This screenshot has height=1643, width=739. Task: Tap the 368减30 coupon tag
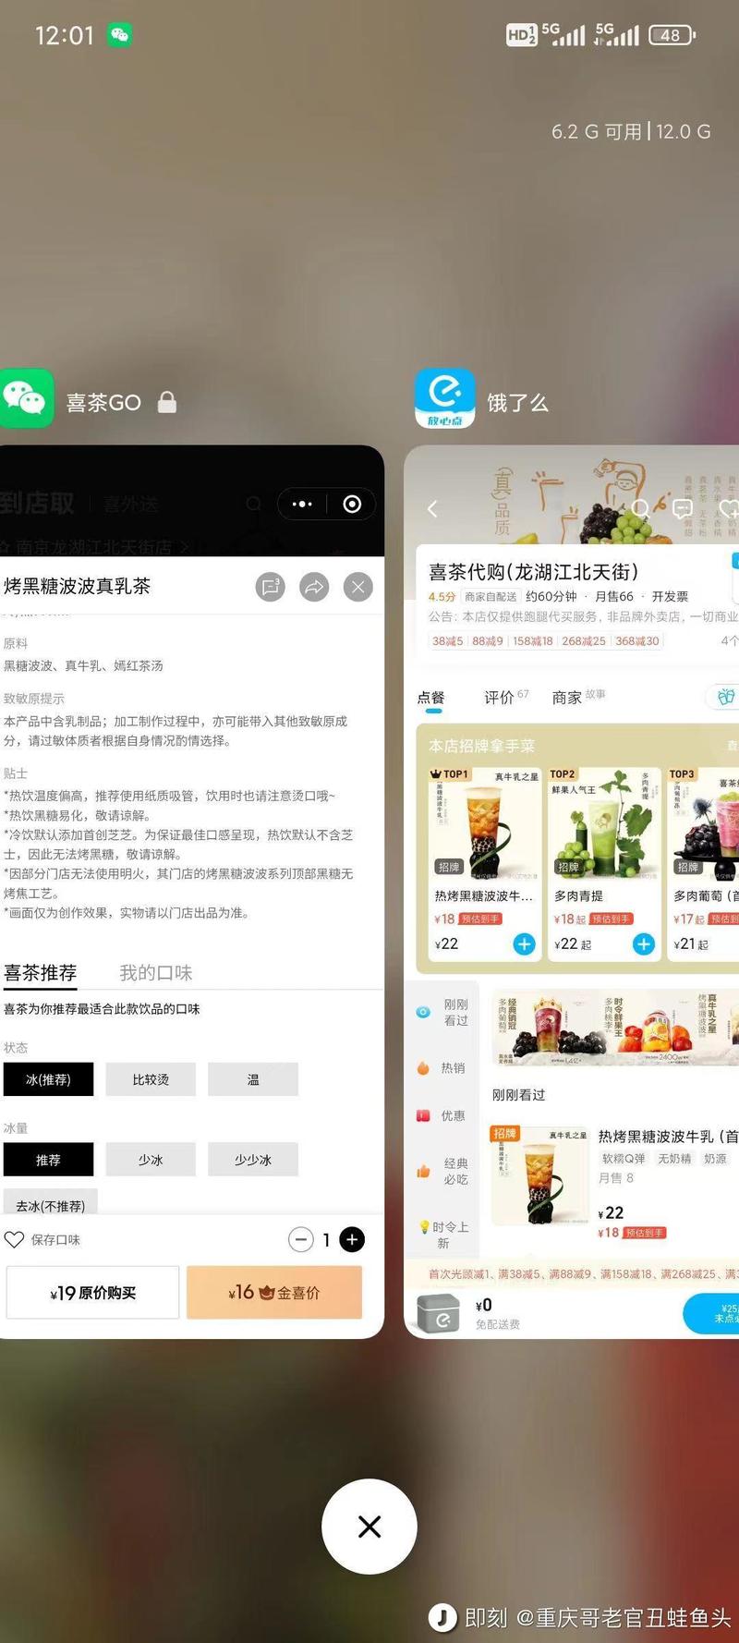pyautogui.click(x=637, y=640)
